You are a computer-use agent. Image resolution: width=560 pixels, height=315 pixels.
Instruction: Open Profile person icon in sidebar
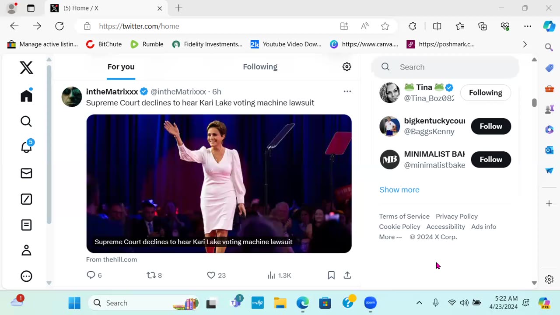point(26,250)
